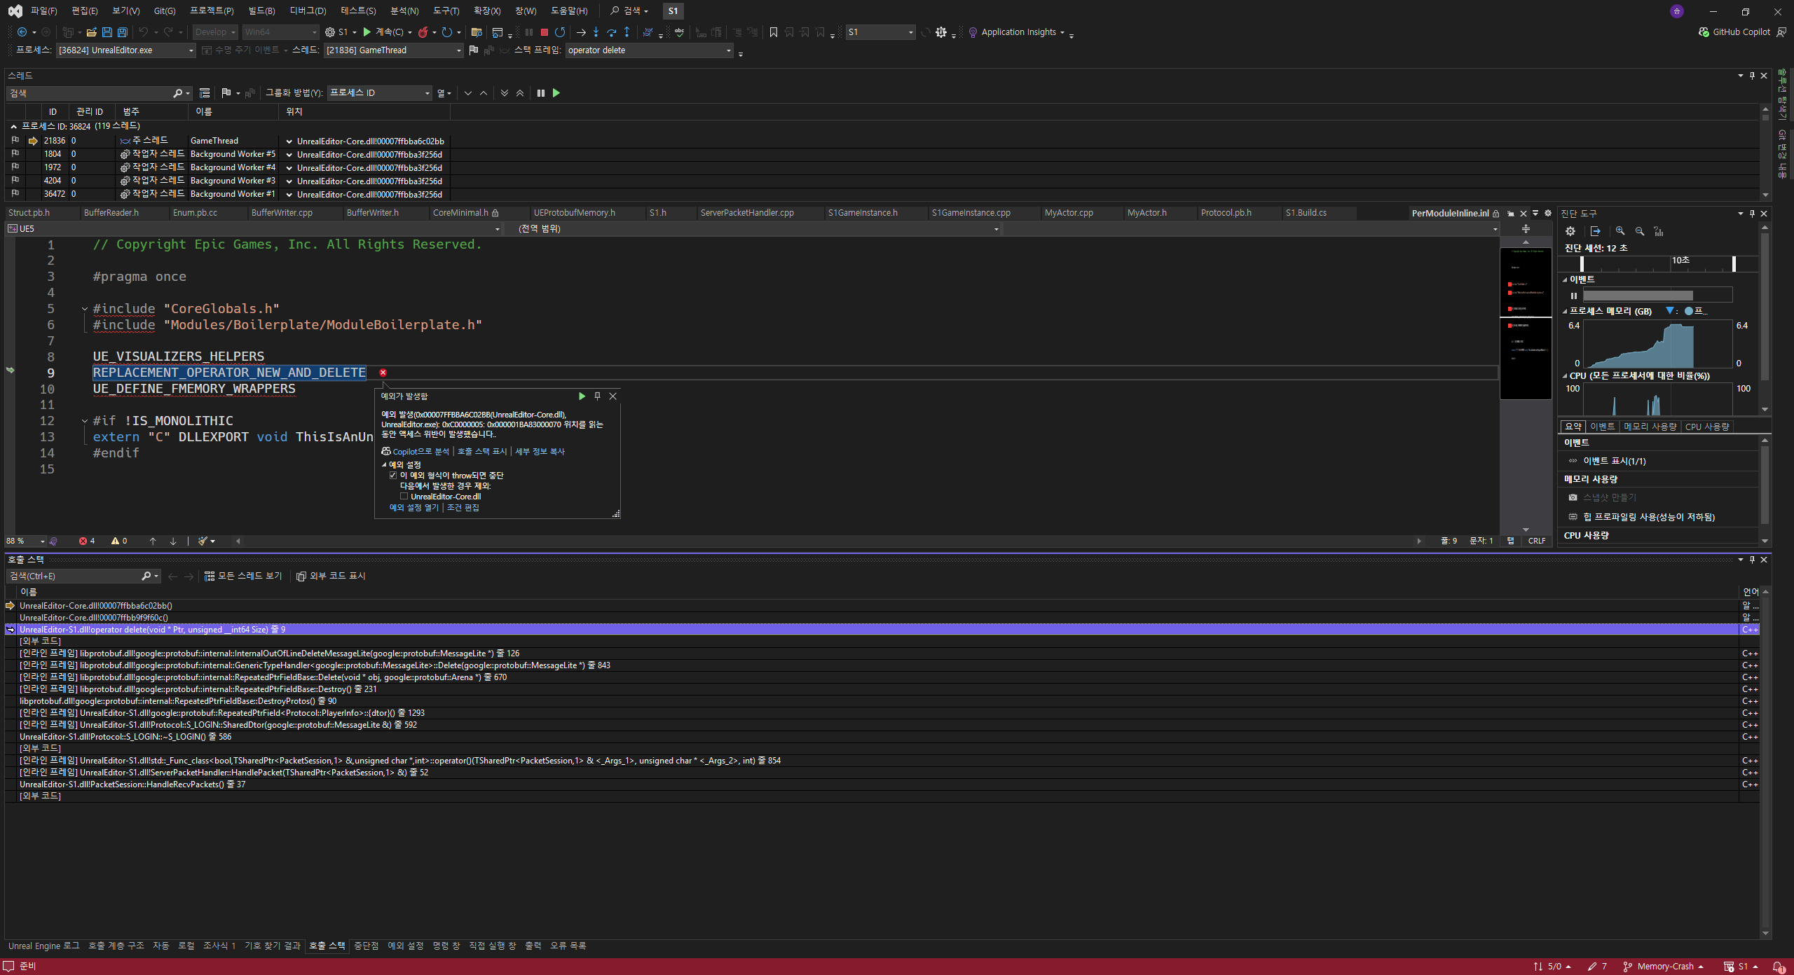Collapse the process ID 36824 thread group

tap(13, 127)
